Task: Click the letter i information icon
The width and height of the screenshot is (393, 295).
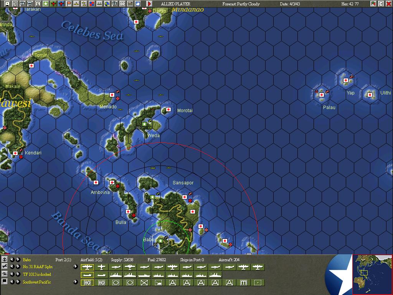Action: tap(38, 3)
